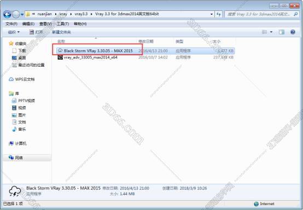Viewport: 303px width, 210px height.
Task: Select vray in the address path
Action: (x=63, y=14)
